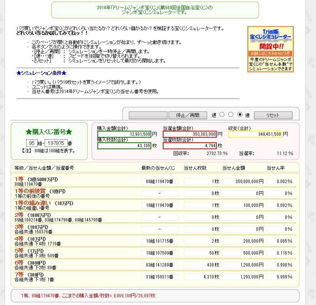Click the 7等 amount 1,293,000円 cell

pos(243,277)
